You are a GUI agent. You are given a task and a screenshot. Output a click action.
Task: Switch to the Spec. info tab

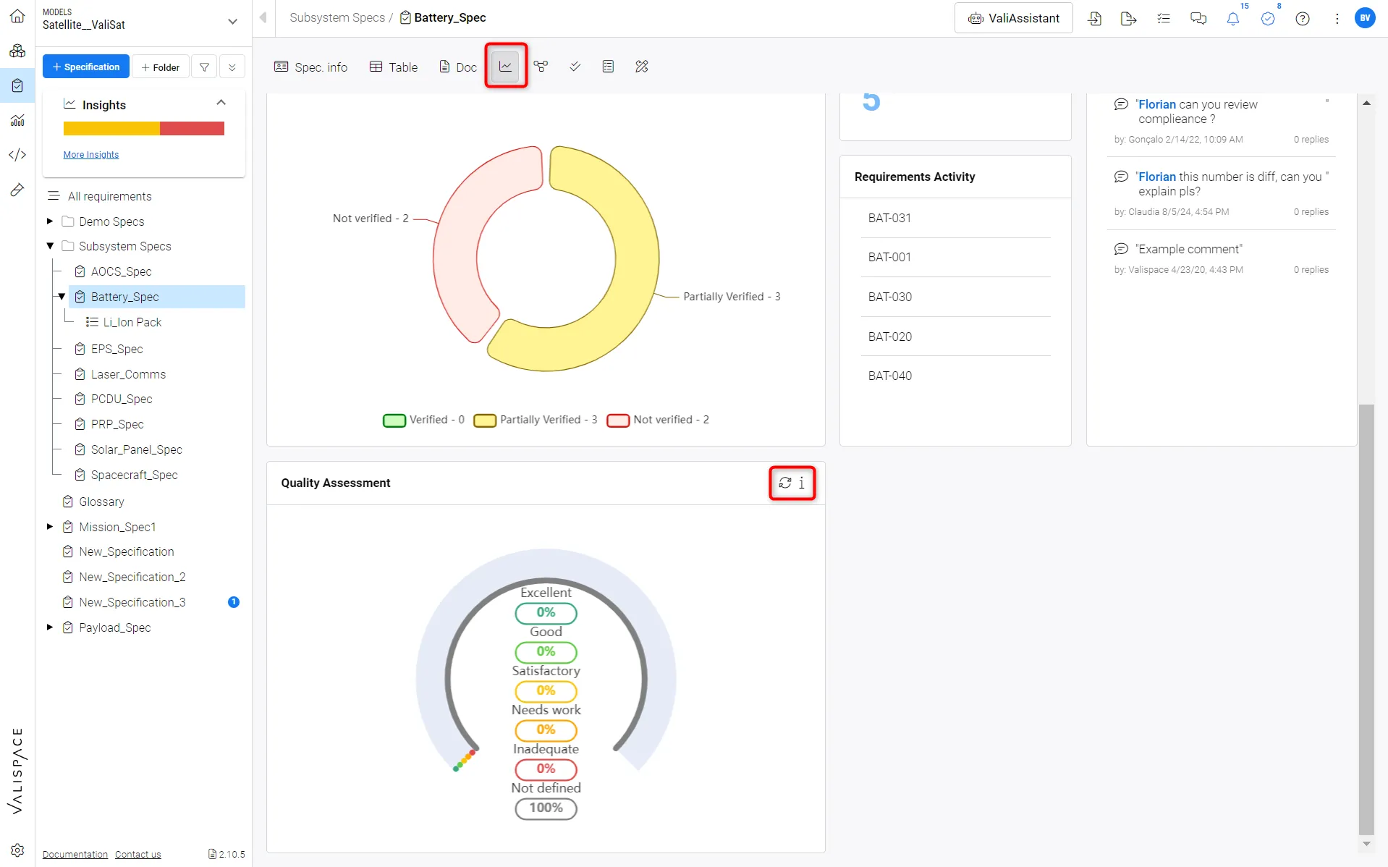point(310,67)
